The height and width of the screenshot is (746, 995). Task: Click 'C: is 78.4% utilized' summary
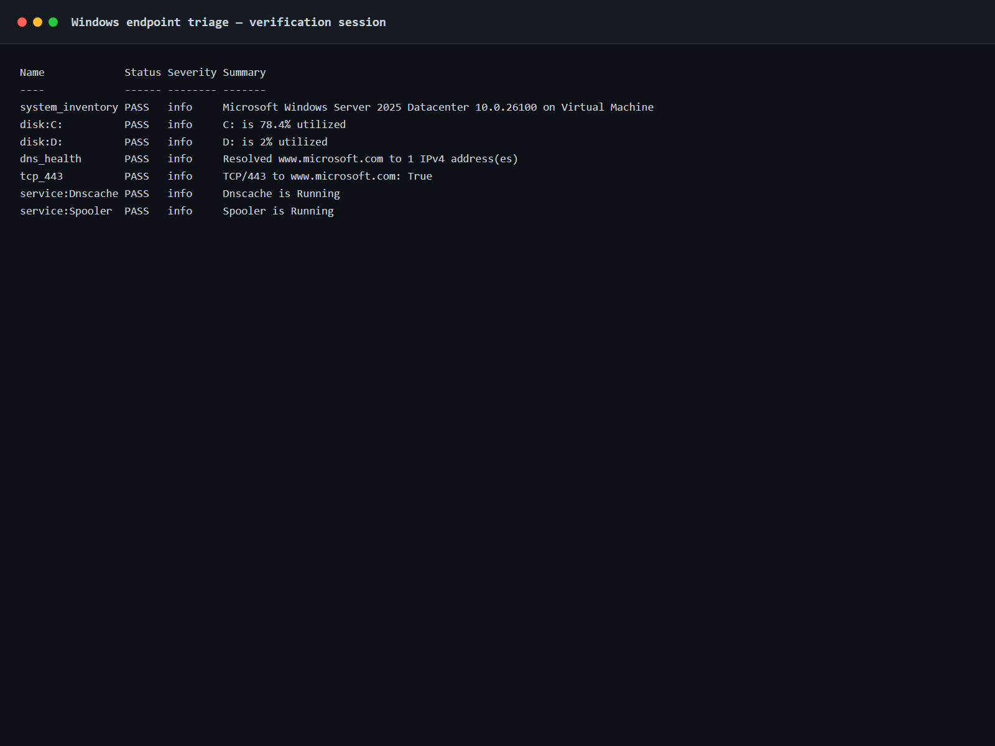coord(284,124)
